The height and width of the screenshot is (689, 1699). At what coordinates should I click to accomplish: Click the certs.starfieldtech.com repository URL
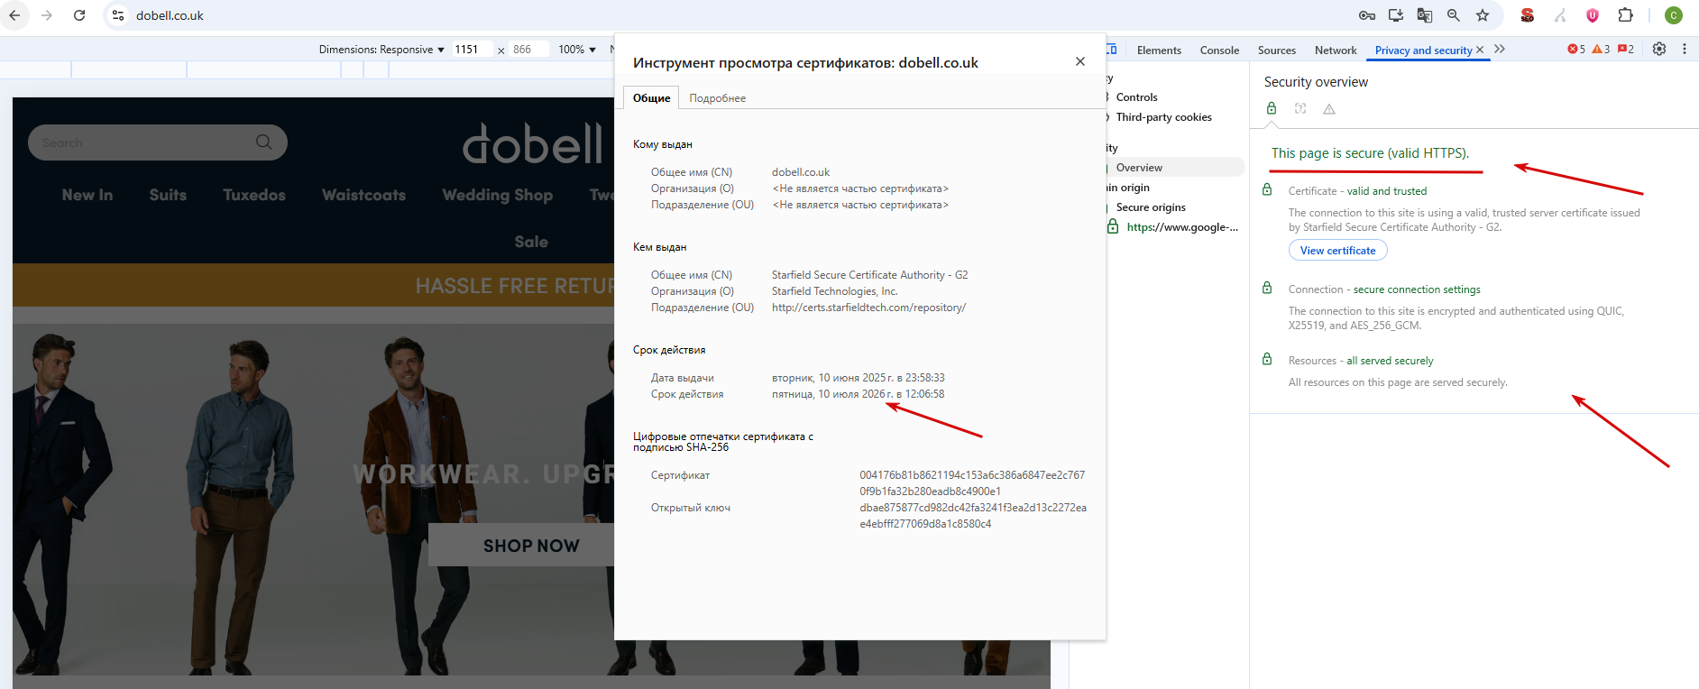point(868,308)
